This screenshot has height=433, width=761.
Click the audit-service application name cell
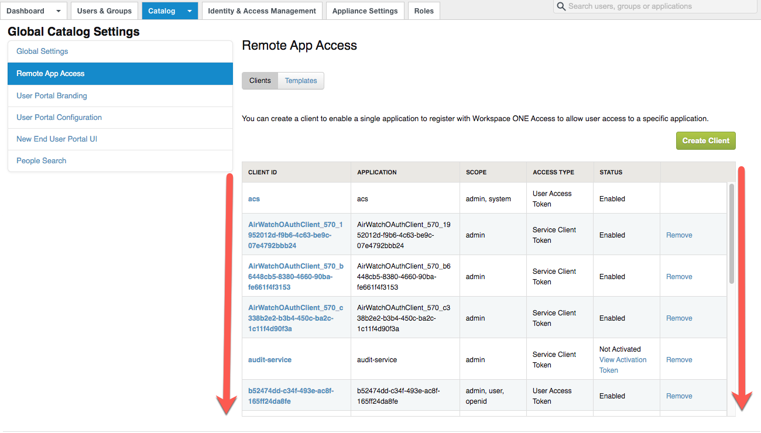tap(377, 360)
